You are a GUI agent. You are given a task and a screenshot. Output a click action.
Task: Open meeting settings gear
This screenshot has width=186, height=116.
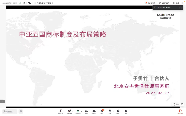click(x=176, y=3)
